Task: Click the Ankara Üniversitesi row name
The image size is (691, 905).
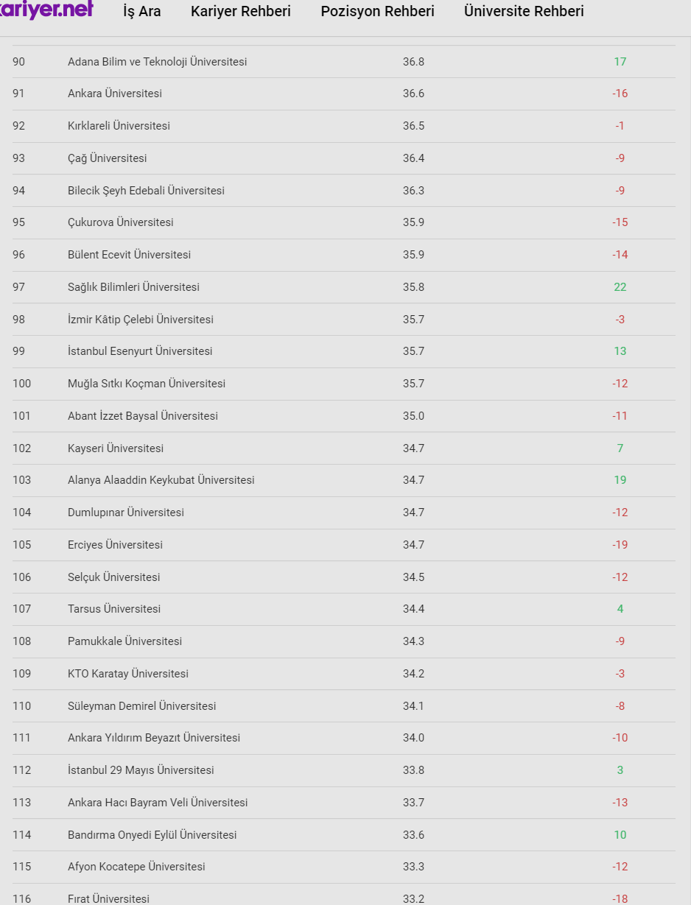Action: click(x=115, y=94)
